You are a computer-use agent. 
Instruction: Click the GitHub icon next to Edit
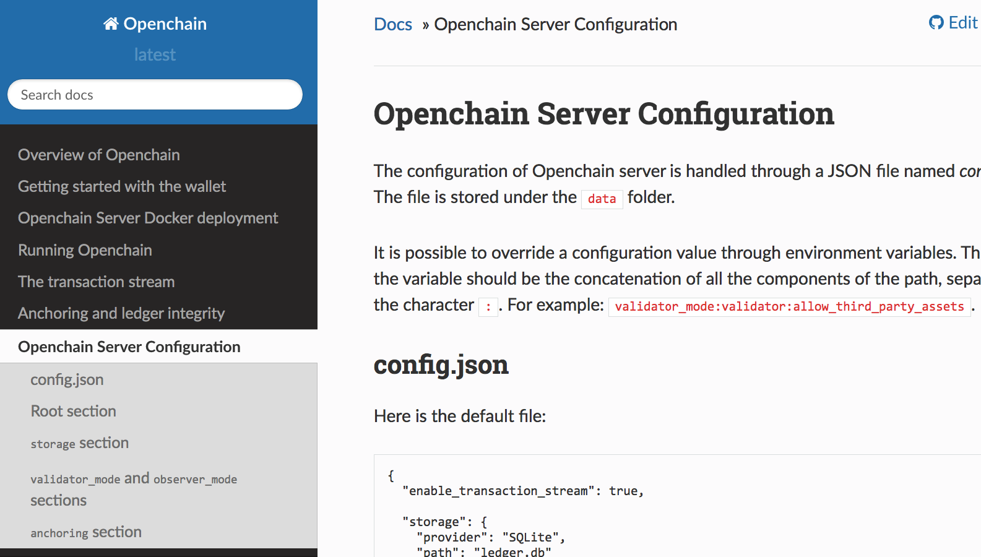(x=936, y=23)
